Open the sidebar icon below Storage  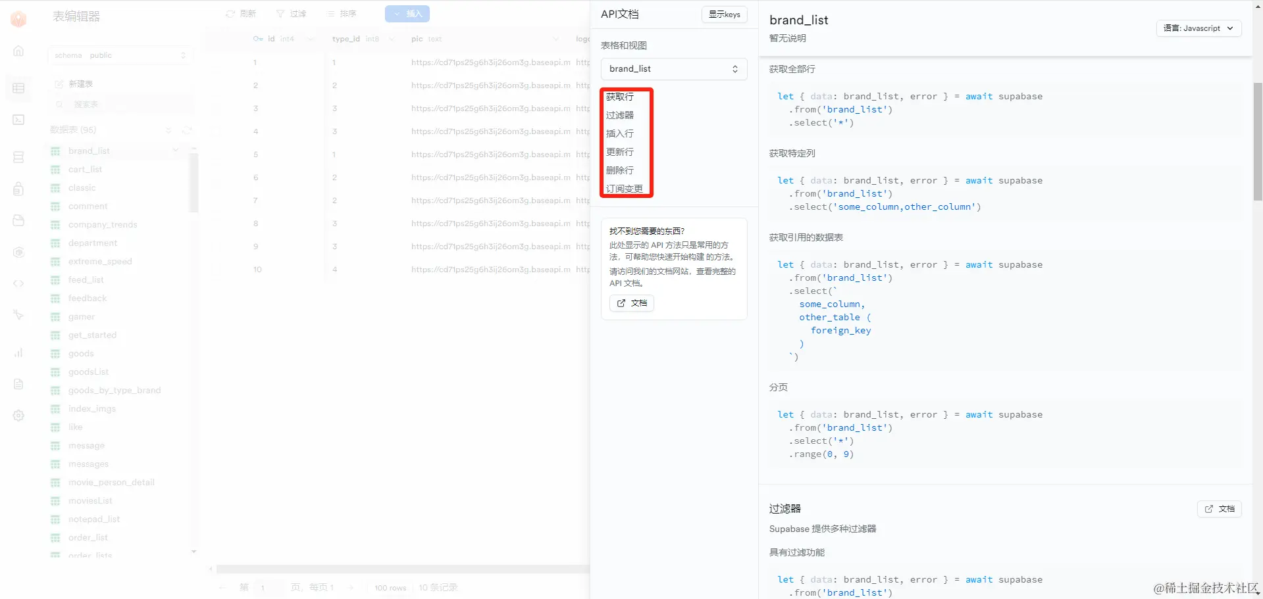point(18,252)
